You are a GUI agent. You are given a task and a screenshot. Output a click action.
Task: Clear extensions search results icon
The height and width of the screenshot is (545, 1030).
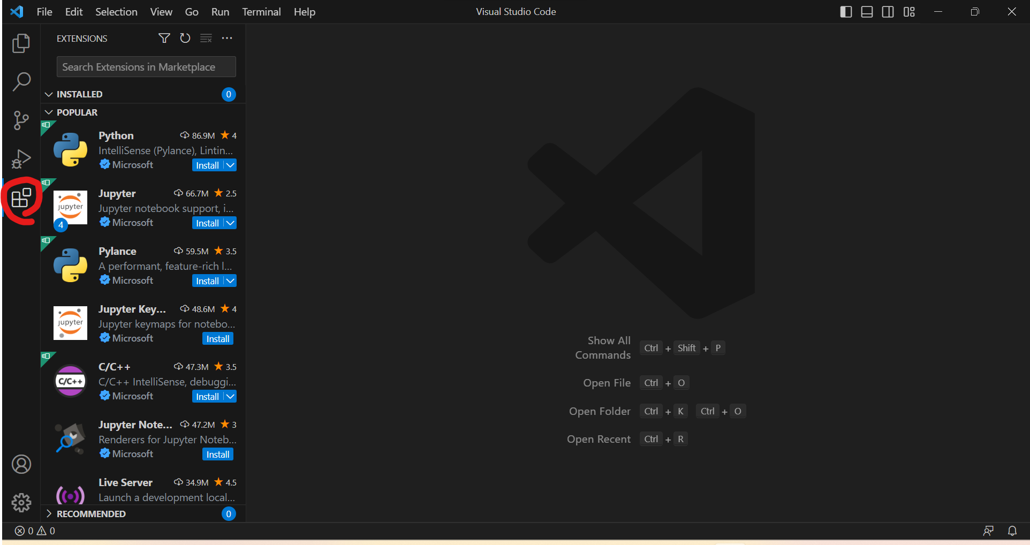point(206,38)
